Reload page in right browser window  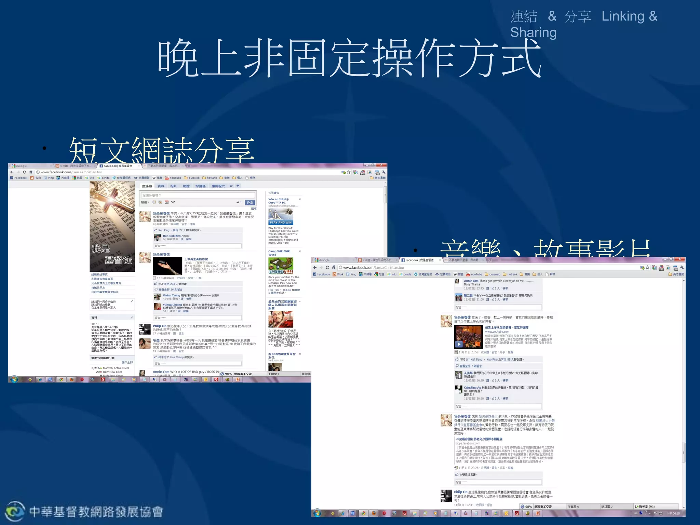coord(327,268)
